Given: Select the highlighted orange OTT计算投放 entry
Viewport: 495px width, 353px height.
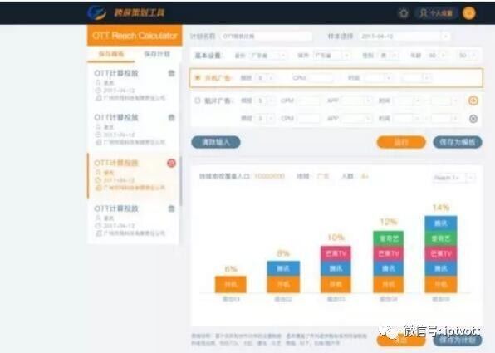Looking at the screenshot, I should coord(133,175).
